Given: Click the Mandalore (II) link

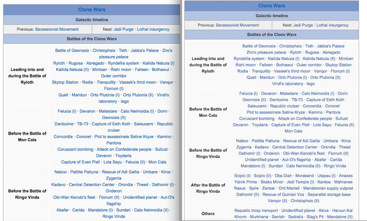Looking at the screenshot, I should point(340,217).
